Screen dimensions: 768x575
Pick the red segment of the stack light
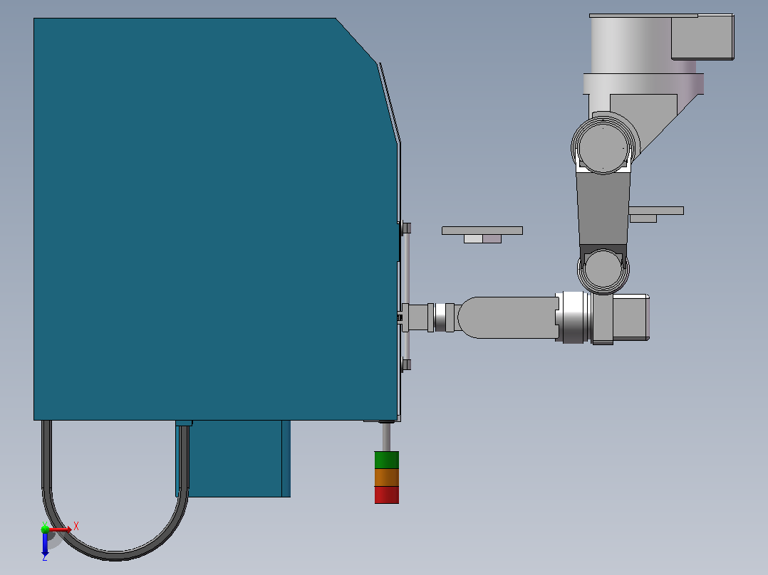point(386,495)
